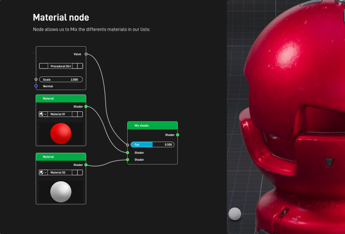Click the 'Normal' label text

pyautogui.click(x=48, y=86)
